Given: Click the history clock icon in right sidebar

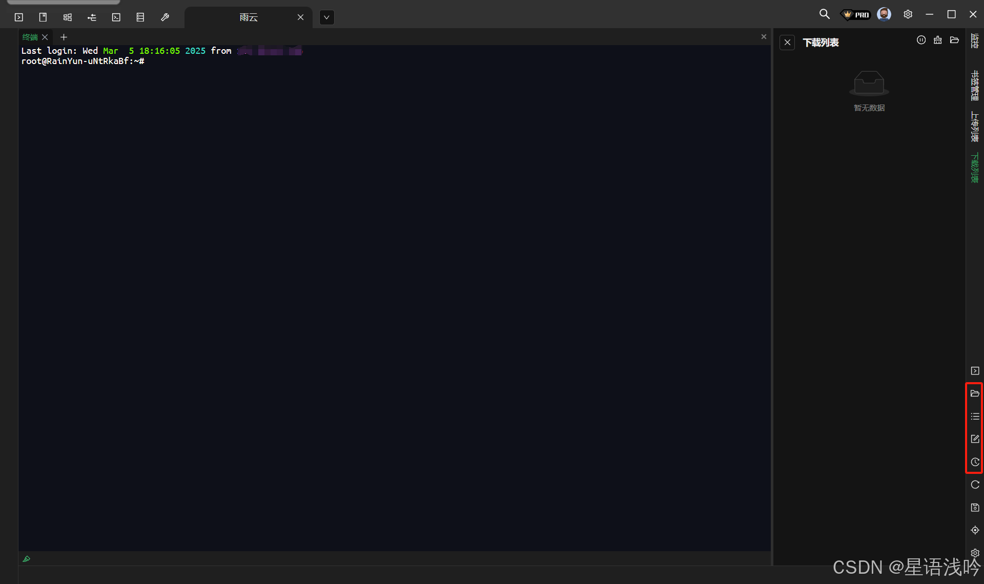Looking at the screenshot, I should (x=975, y=462).
